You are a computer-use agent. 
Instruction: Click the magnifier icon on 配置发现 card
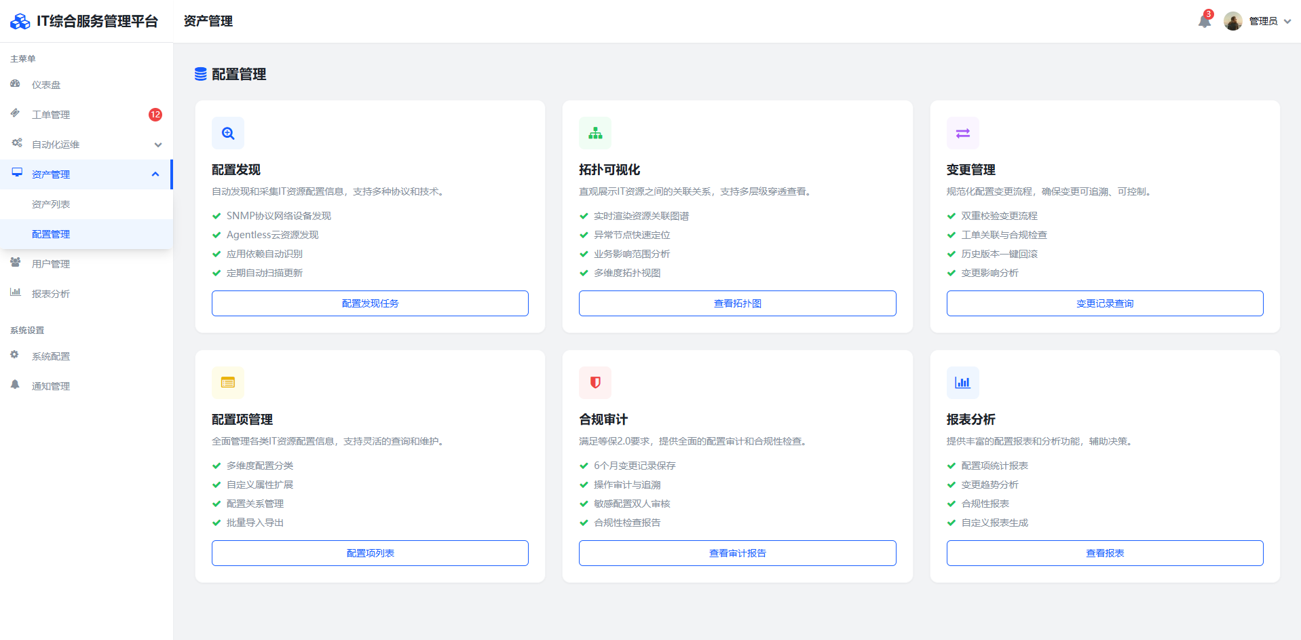tap(228, 133)
